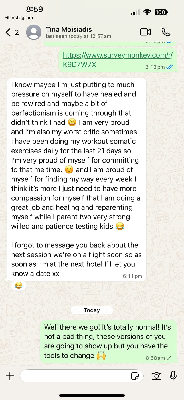Start a voice call with Tina Moisiadis
The image size is (184, 400).
click(x=166, y=32)
